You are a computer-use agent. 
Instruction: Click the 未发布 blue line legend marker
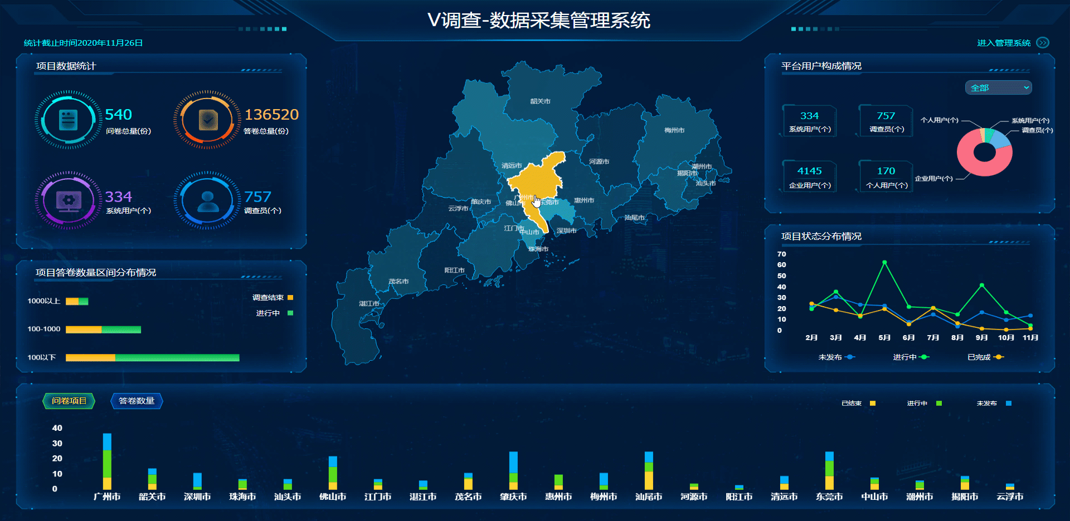click(850, 357)
